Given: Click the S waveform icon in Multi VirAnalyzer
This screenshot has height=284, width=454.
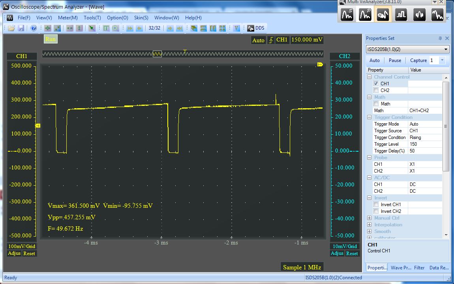Looking at the screenshot, I should pos(347,14).
